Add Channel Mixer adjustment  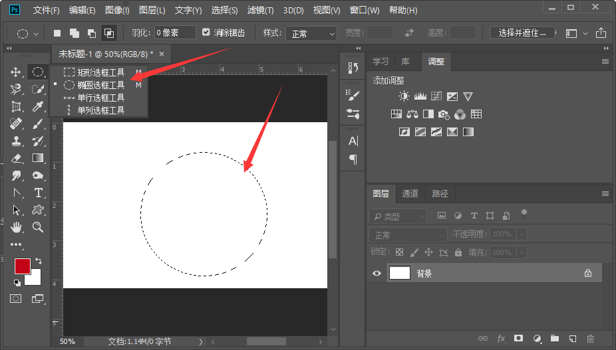point(460,114)
